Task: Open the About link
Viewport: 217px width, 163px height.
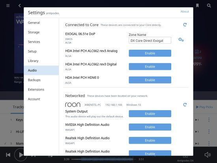Action: [x=185, y=11]
